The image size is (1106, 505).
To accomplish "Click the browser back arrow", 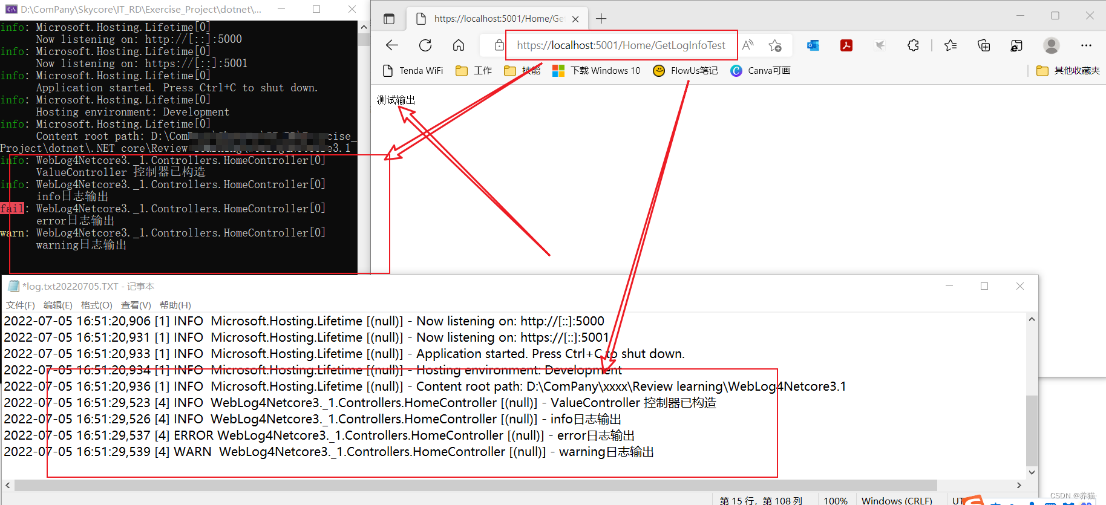I will point(392,45).
